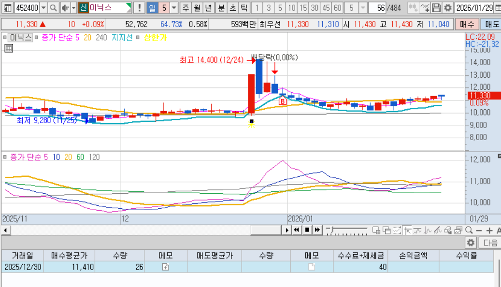This screenshot has width=501, height=287.
Task: Switch to 년 yearly chart
Action: (208, 8)
